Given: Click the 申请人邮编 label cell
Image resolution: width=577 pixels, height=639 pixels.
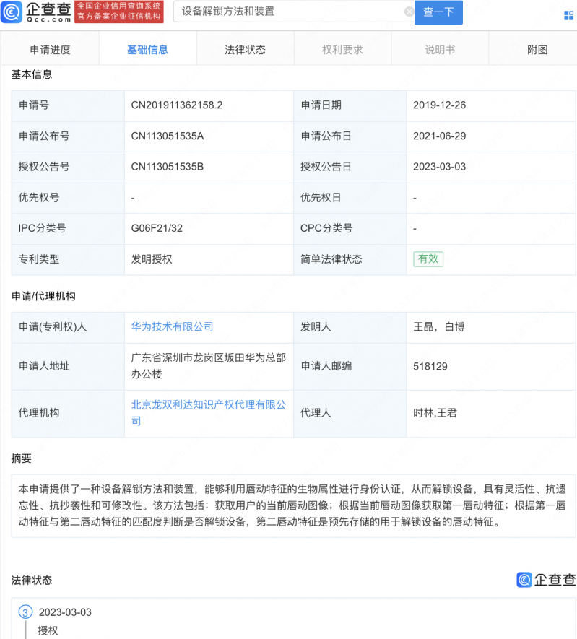Looking at the screenshot, I should coord(350,366).
